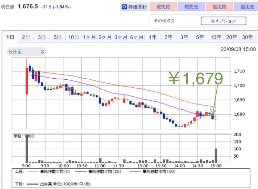Open 信用買 margin buy link
The width and height of the screenshot is (258, 189).
coord(219,7)
